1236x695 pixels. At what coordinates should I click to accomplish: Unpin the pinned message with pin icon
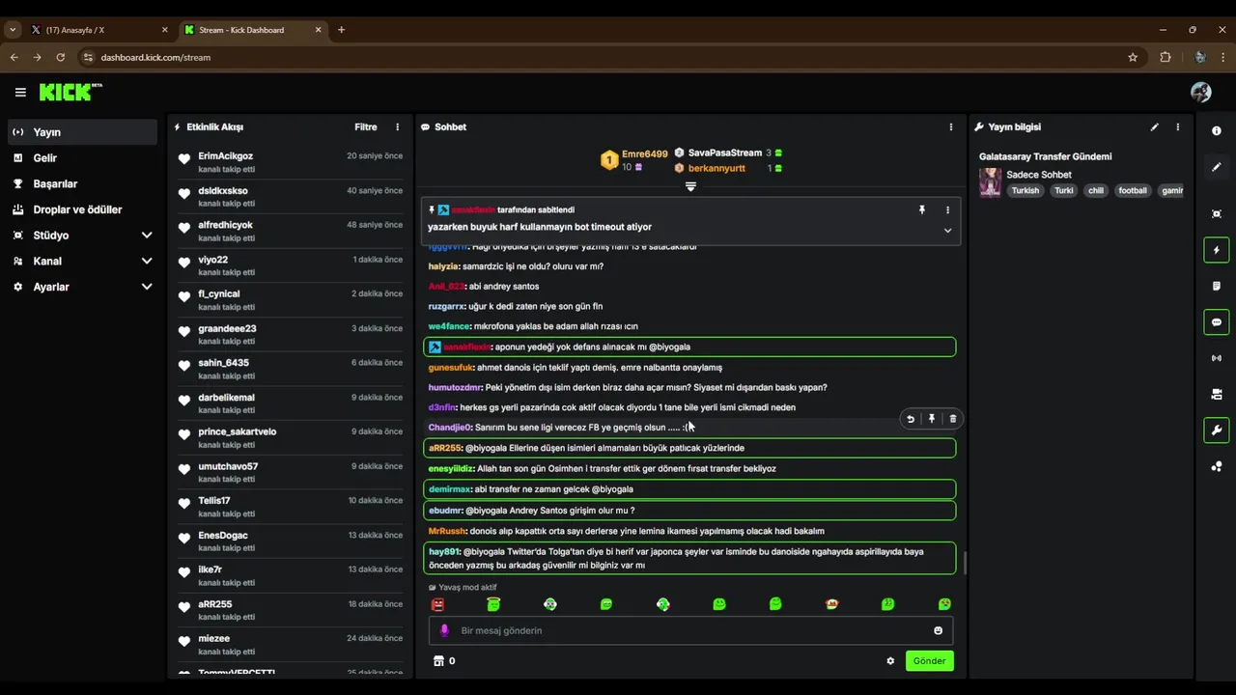pos(922,209)
